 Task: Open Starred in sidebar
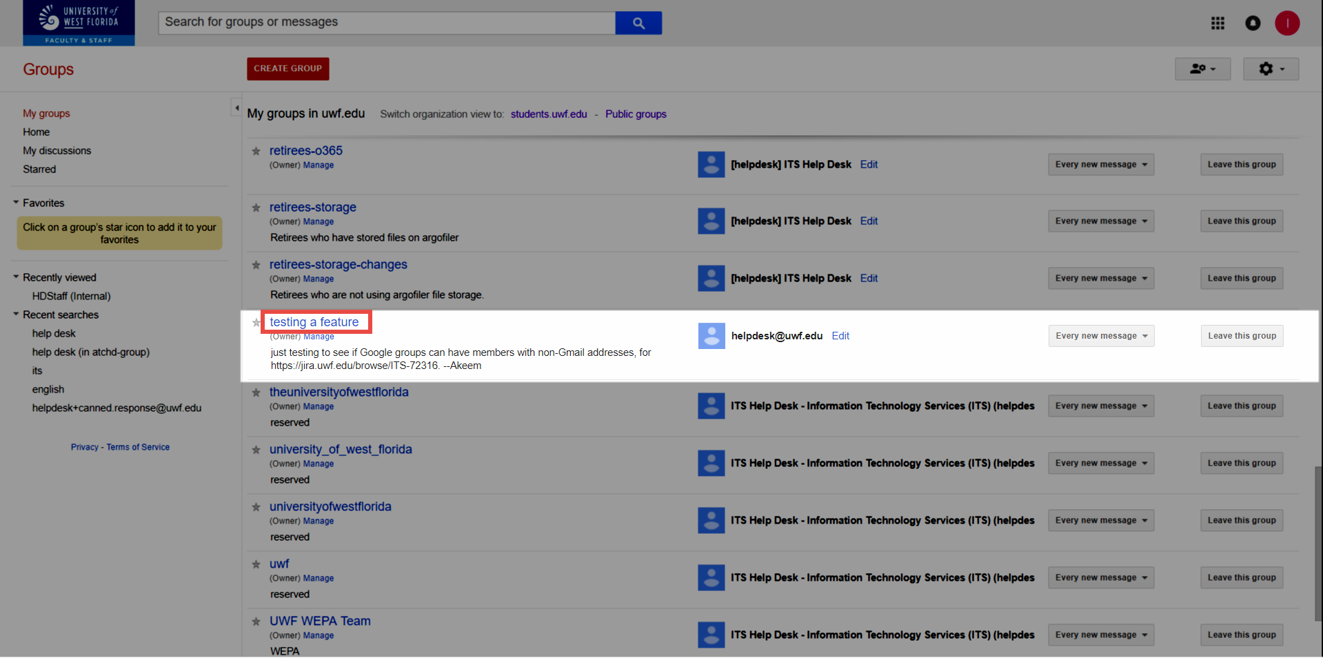click(39, 169)
